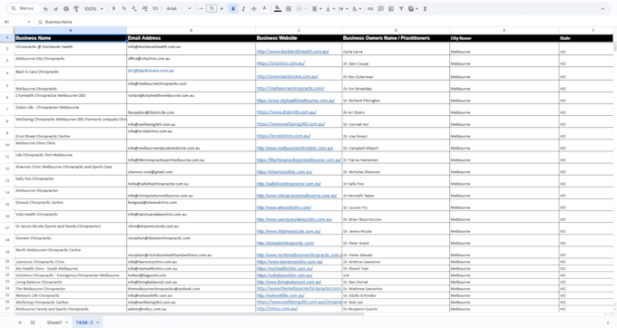Collapse the toolbar with chevron-up icon
This screenshot has width=617, height=328.
[602, 9]
